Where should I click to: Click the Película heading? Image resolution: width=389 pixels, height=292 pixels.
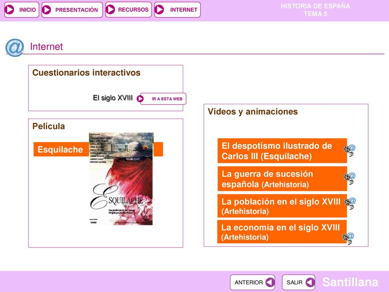[49, 126]
